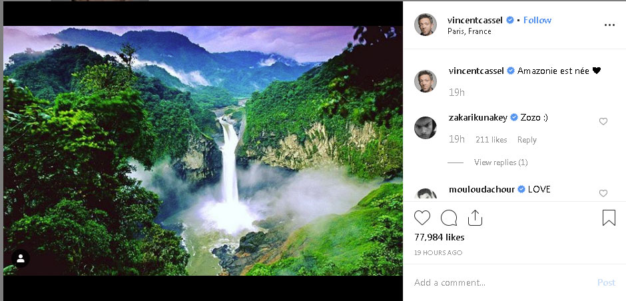Image resolution: width=626 pixels, height=301 pixels.
Task: Open vincentcassel's header profile picture
Action: click(426, 25)
